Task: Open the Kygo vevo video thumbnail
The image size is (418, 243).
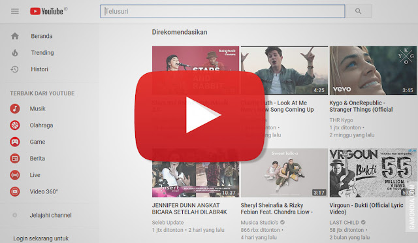Action: point(373,71)
